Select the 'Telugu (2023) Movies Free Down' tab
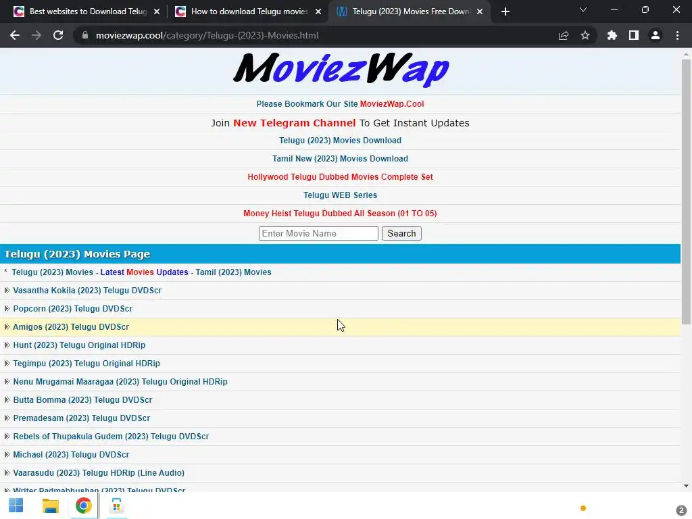The height and width of the screenshot is (519, 692). [410, 11]
